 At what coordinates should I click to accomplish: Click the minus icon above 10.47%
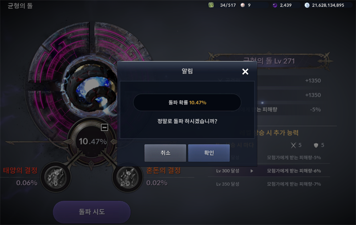[105, 128]
